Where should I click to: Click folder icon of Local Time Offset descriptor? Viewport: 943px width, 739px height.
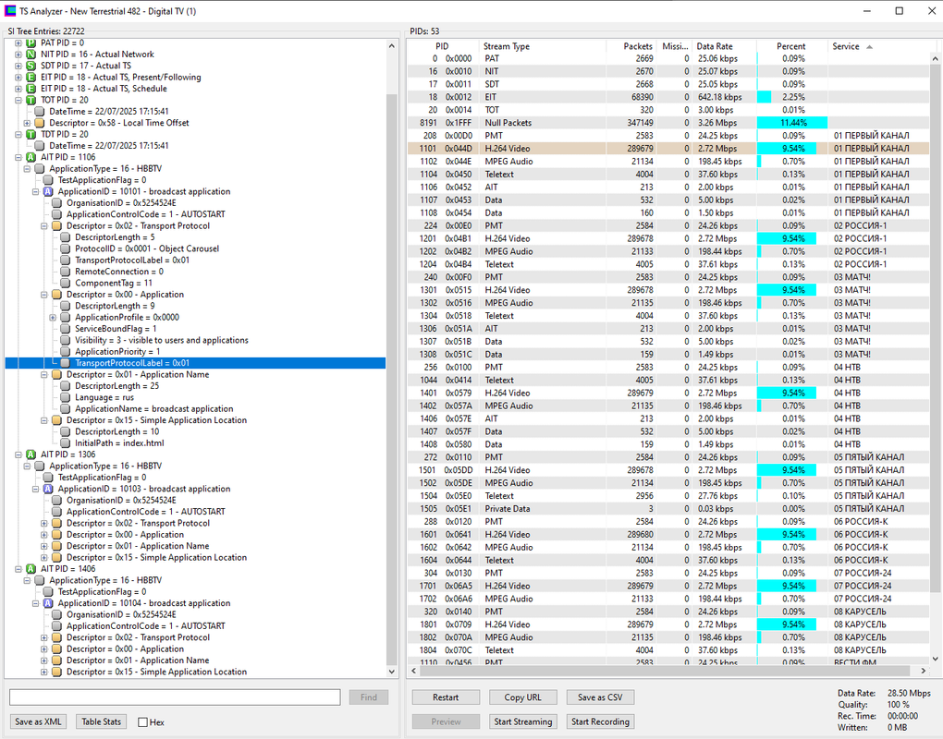40,123
